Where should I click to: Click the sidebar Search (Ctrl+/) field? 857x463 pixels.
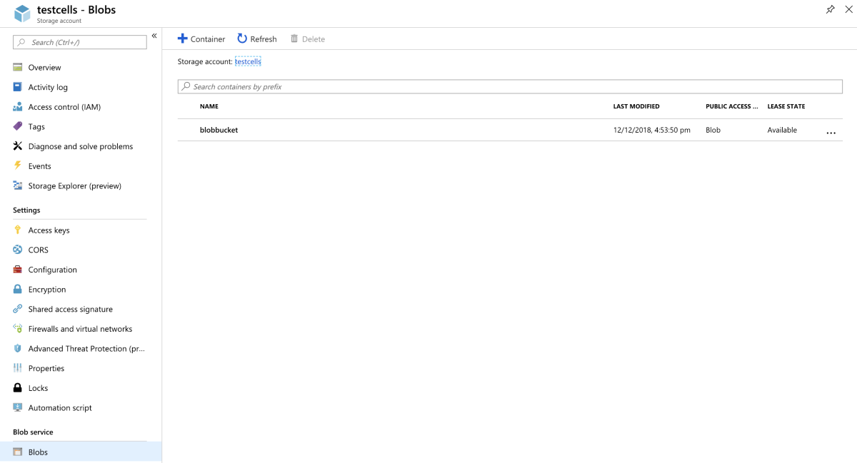pos(80,42)
